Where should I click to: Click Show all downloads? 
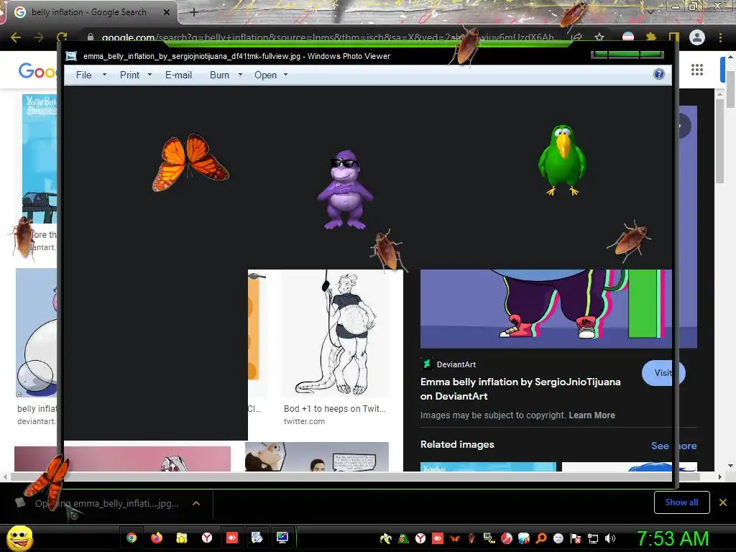click(681, 502)
